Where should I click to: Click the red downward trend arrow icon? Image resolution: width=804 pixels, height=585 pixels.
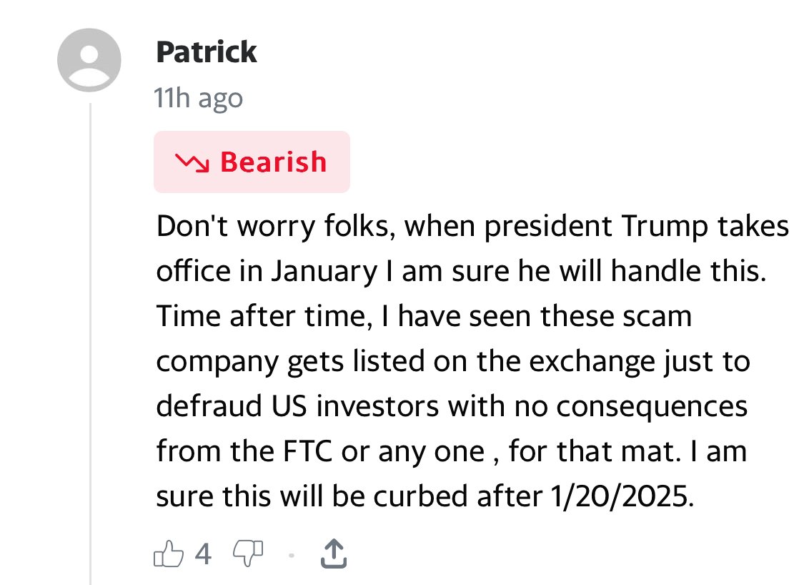point(192,162)
